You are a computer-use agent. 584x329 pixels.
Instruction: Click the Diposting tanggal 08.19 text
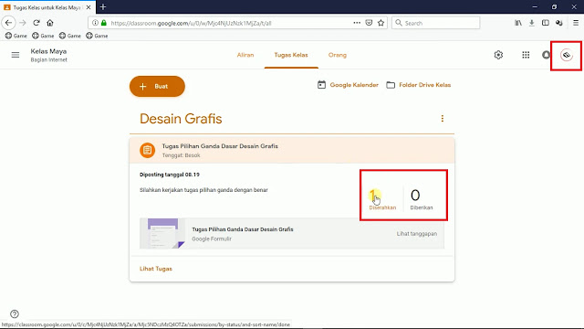point(170,175)
